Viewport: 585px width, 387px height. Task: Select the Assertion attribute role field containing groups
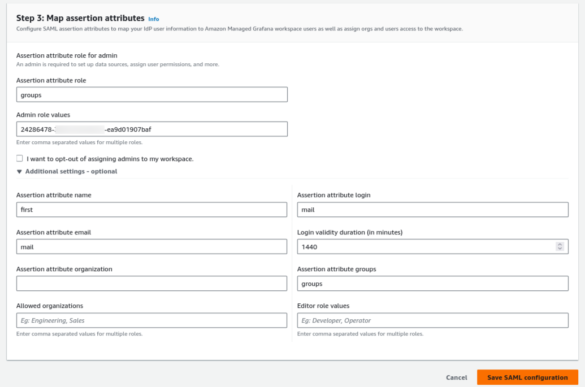tap(151, 94)
